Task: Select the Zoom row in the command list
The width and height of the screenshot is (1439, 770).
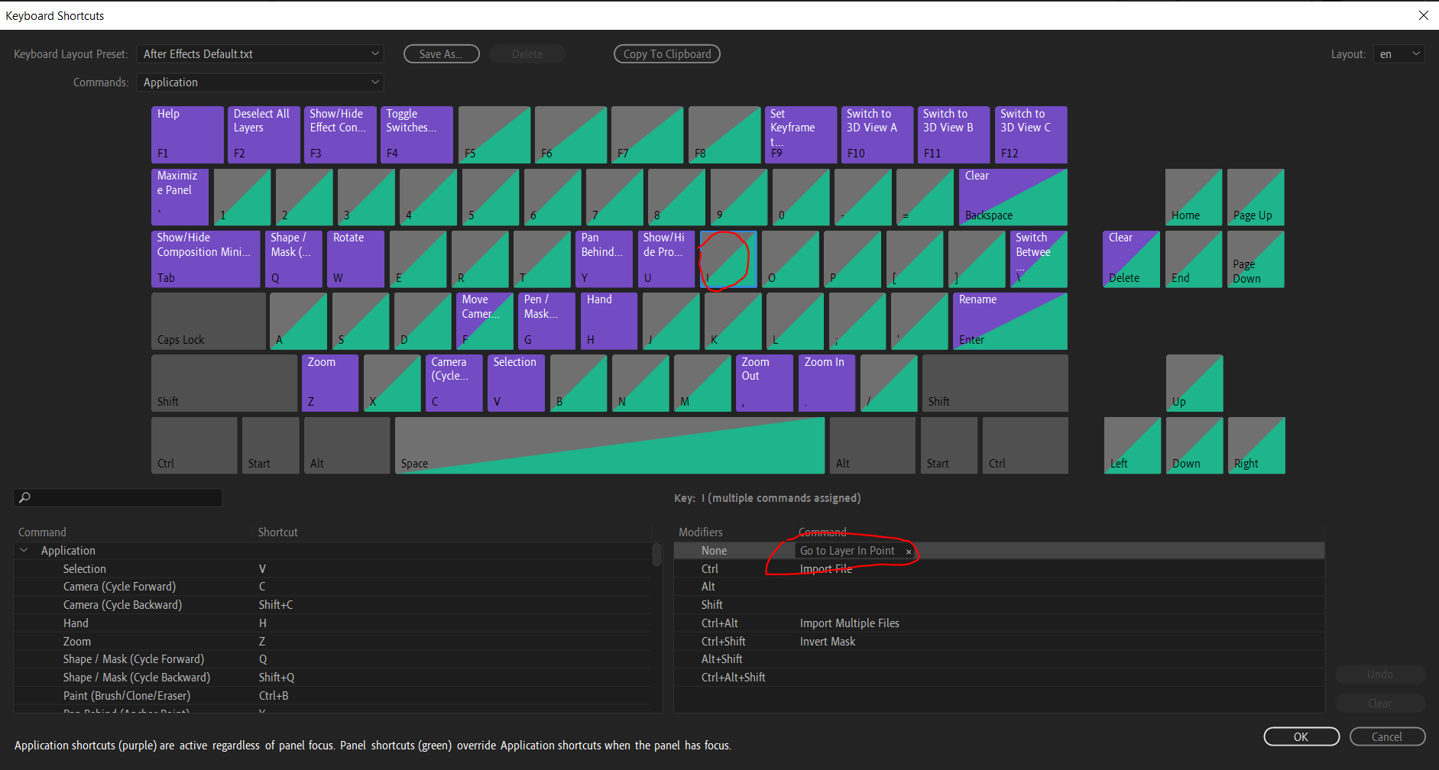Action: (x=333, y=642)
